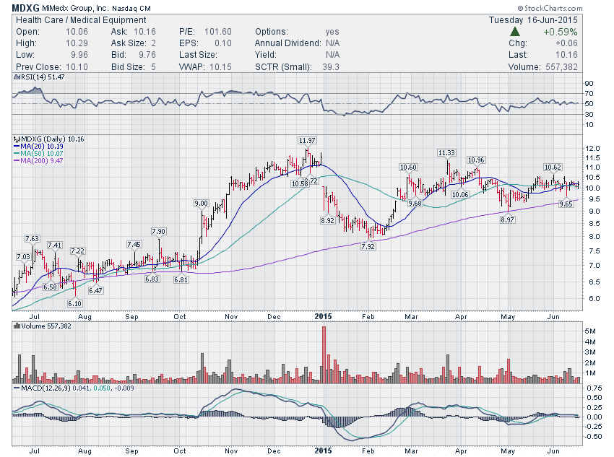Click the Health Care / Medical Equipment sector
This screenshot has width=614, height=457.
coord(81,20)
